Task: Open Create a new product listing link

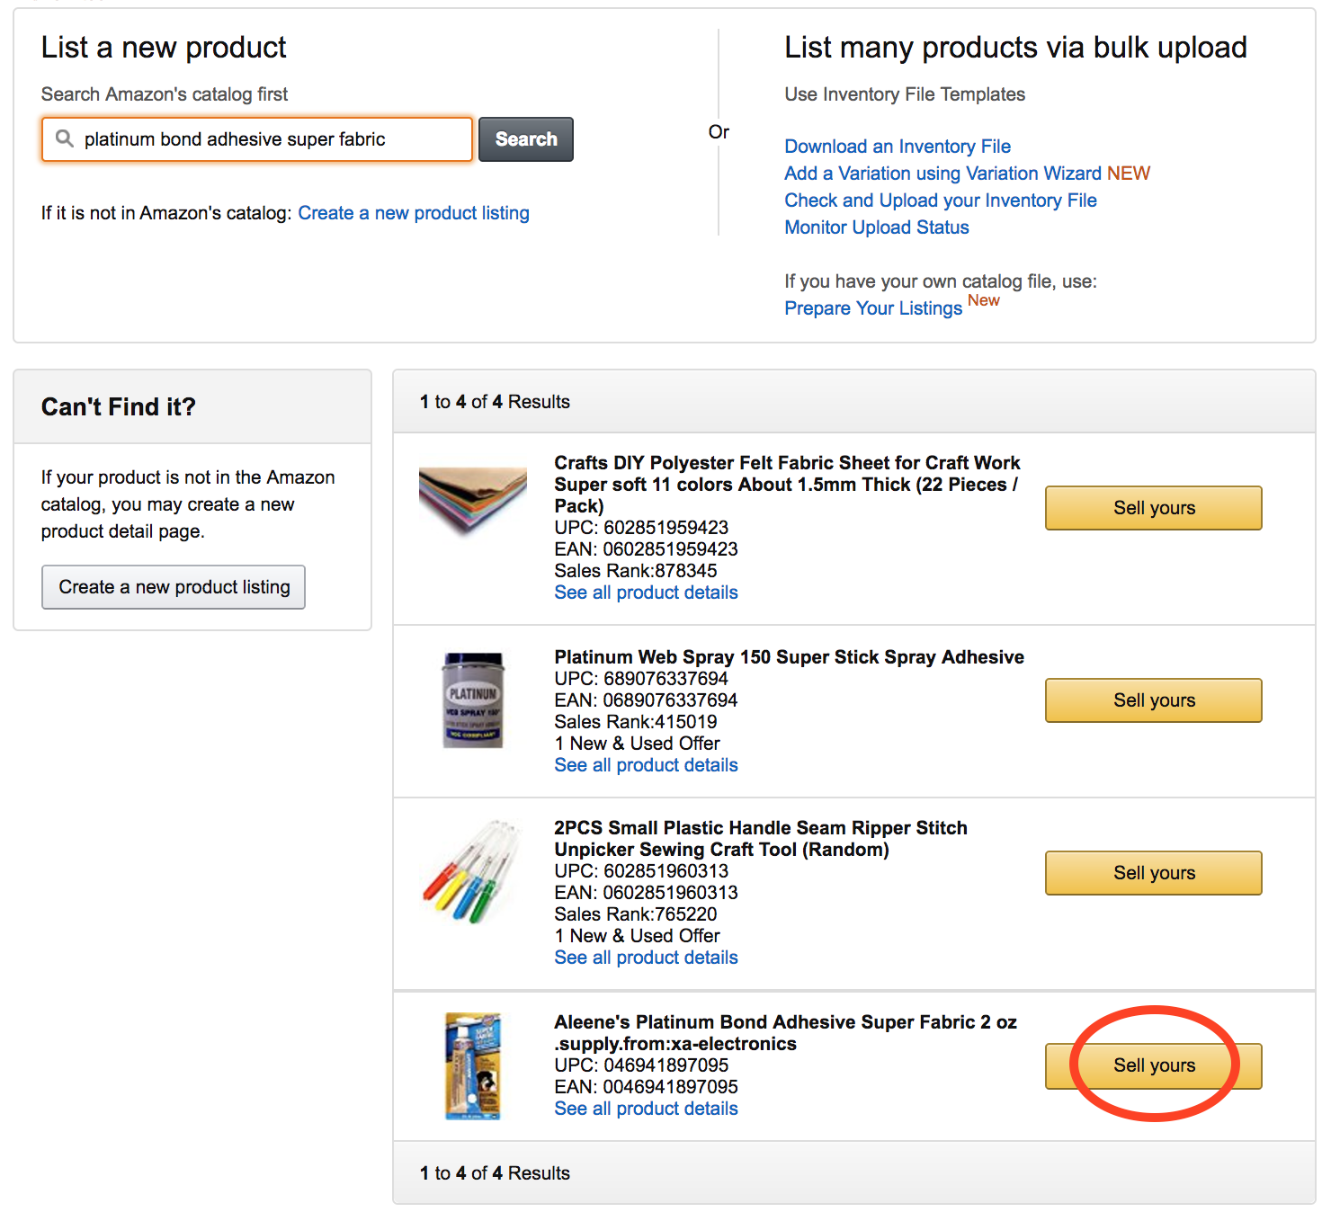Action: click(x=414, y=213)
